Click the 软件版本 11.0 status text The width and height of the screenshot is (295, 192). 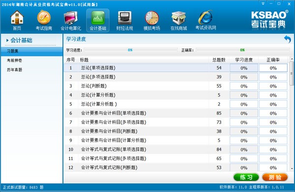point(233,187)
